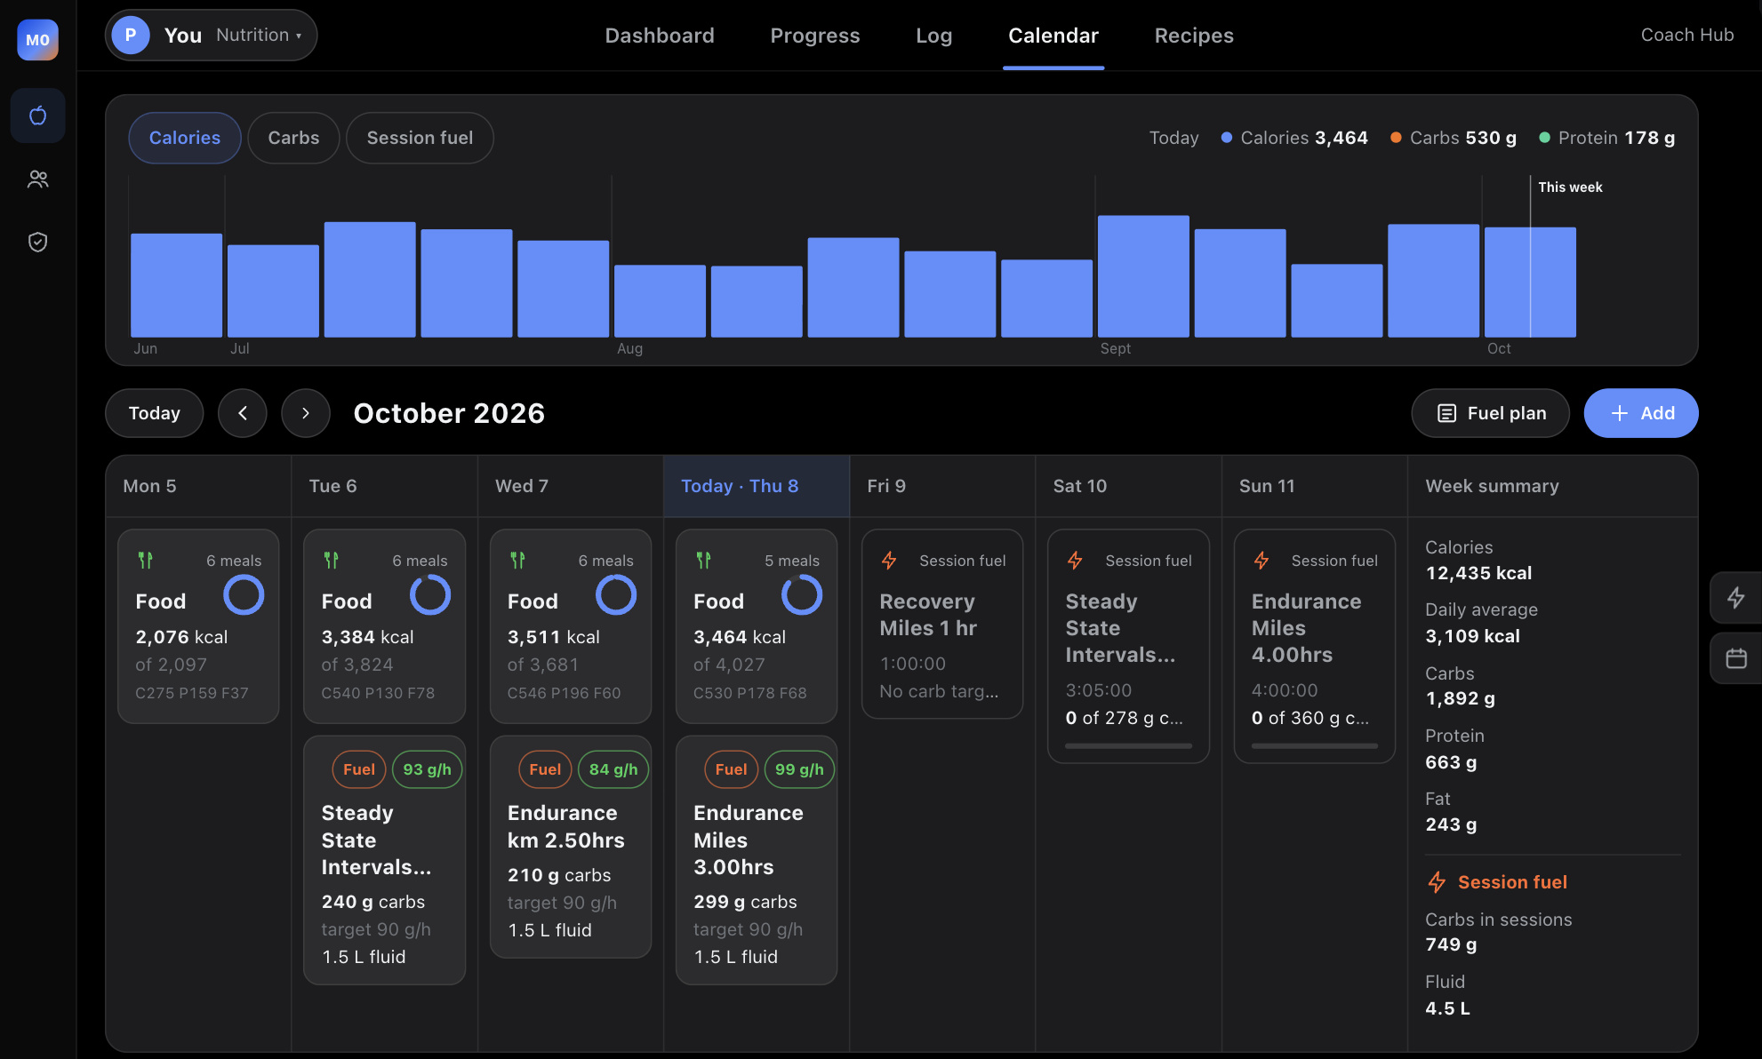Click Tuesday's fork and knife food icon
Image resolution: width=1762 pixels, height=1059 pixels.
pyautogui.click(x=331, y=560)
